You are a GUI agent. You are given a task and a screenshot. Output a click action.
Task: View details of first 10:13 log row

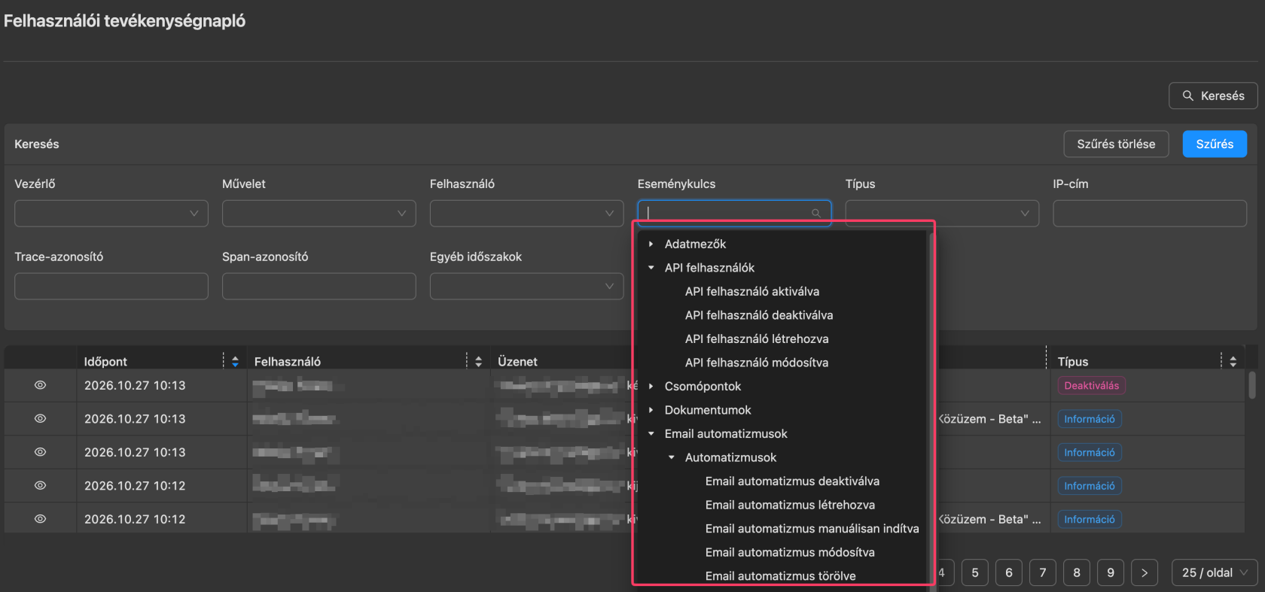tap(41, 385)
